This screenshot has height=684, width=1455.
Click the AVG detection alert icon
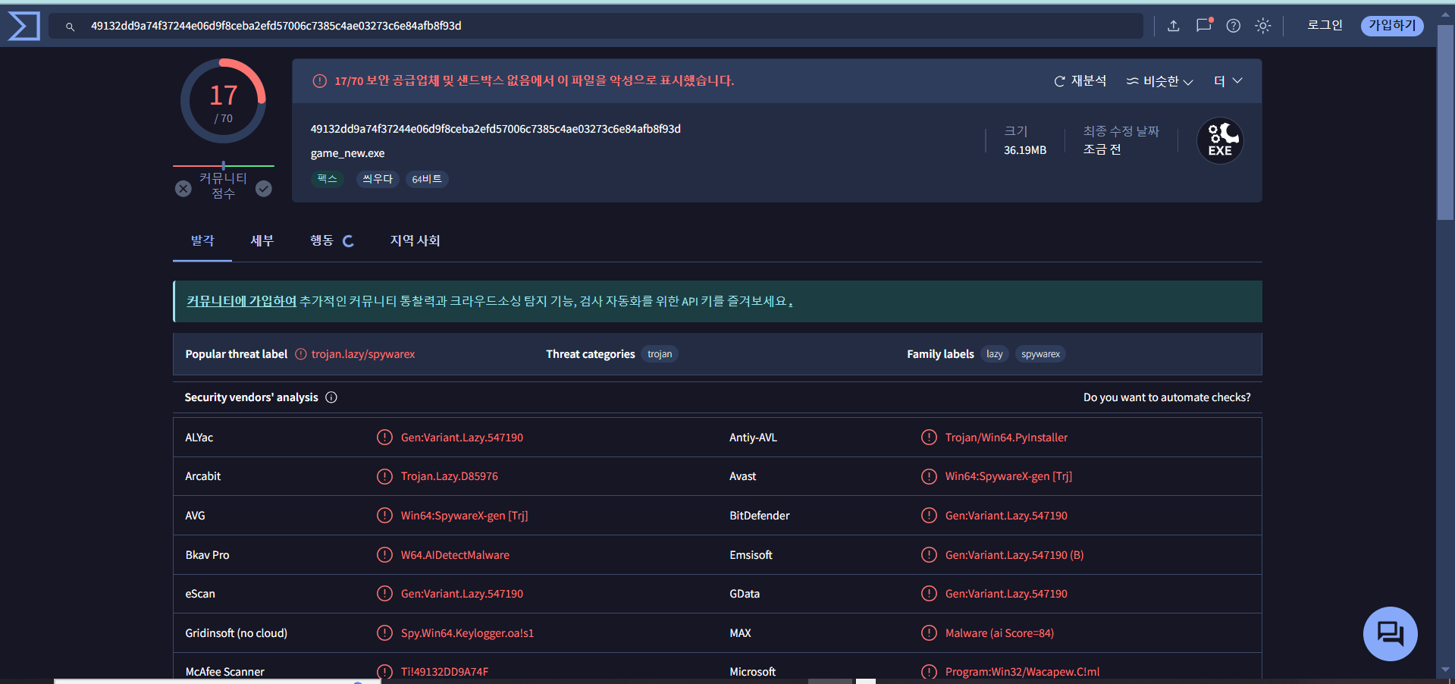coord(384,516)
